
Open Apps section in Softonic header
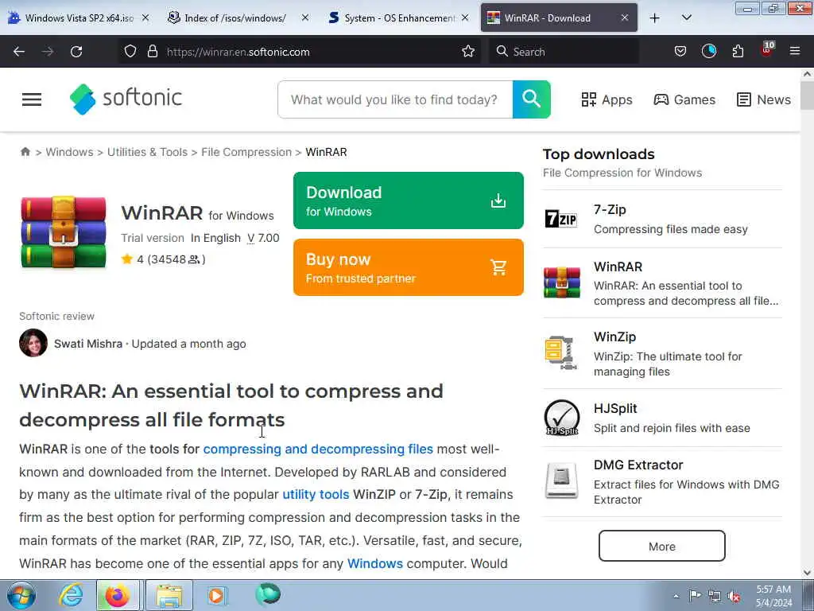(x=607, y=99)
